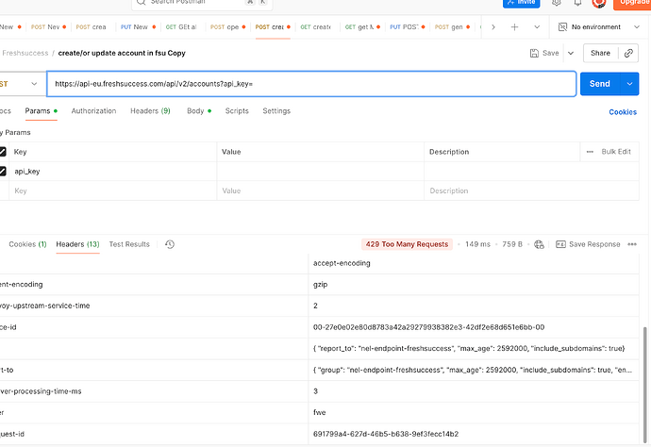Open the settings gear in header

(557, 3)
